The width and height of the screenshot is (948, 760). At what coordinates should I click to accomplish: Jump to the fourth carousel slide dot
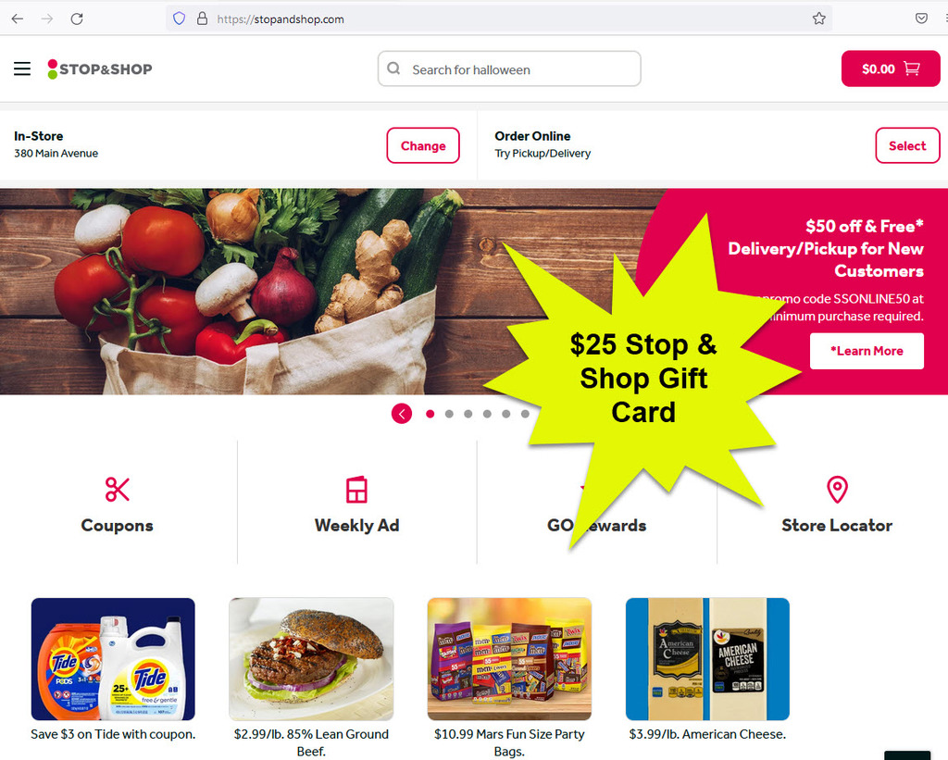pyautogui.click(x=487, y=414)
